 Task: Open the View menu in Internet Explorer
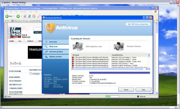click(x=16, y=12)
